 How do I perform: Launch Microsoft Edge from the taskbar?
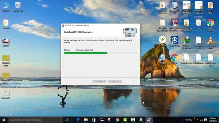click(x=78, y=120)
